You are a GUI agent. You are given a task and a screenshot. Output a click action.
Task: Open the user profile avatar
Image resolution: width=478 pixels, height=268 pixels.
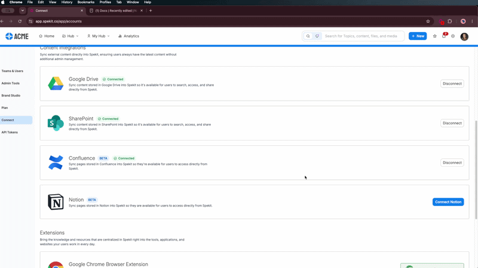coord(464,36)
